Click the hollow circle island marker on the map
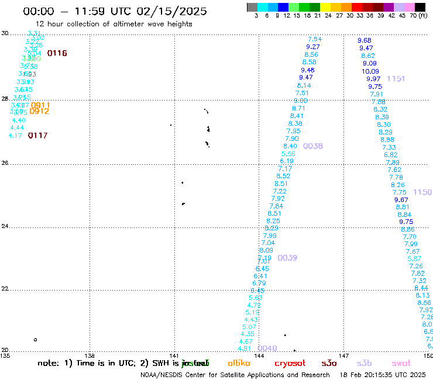Viewport: 433px width, 380px height. coord(35,340)
